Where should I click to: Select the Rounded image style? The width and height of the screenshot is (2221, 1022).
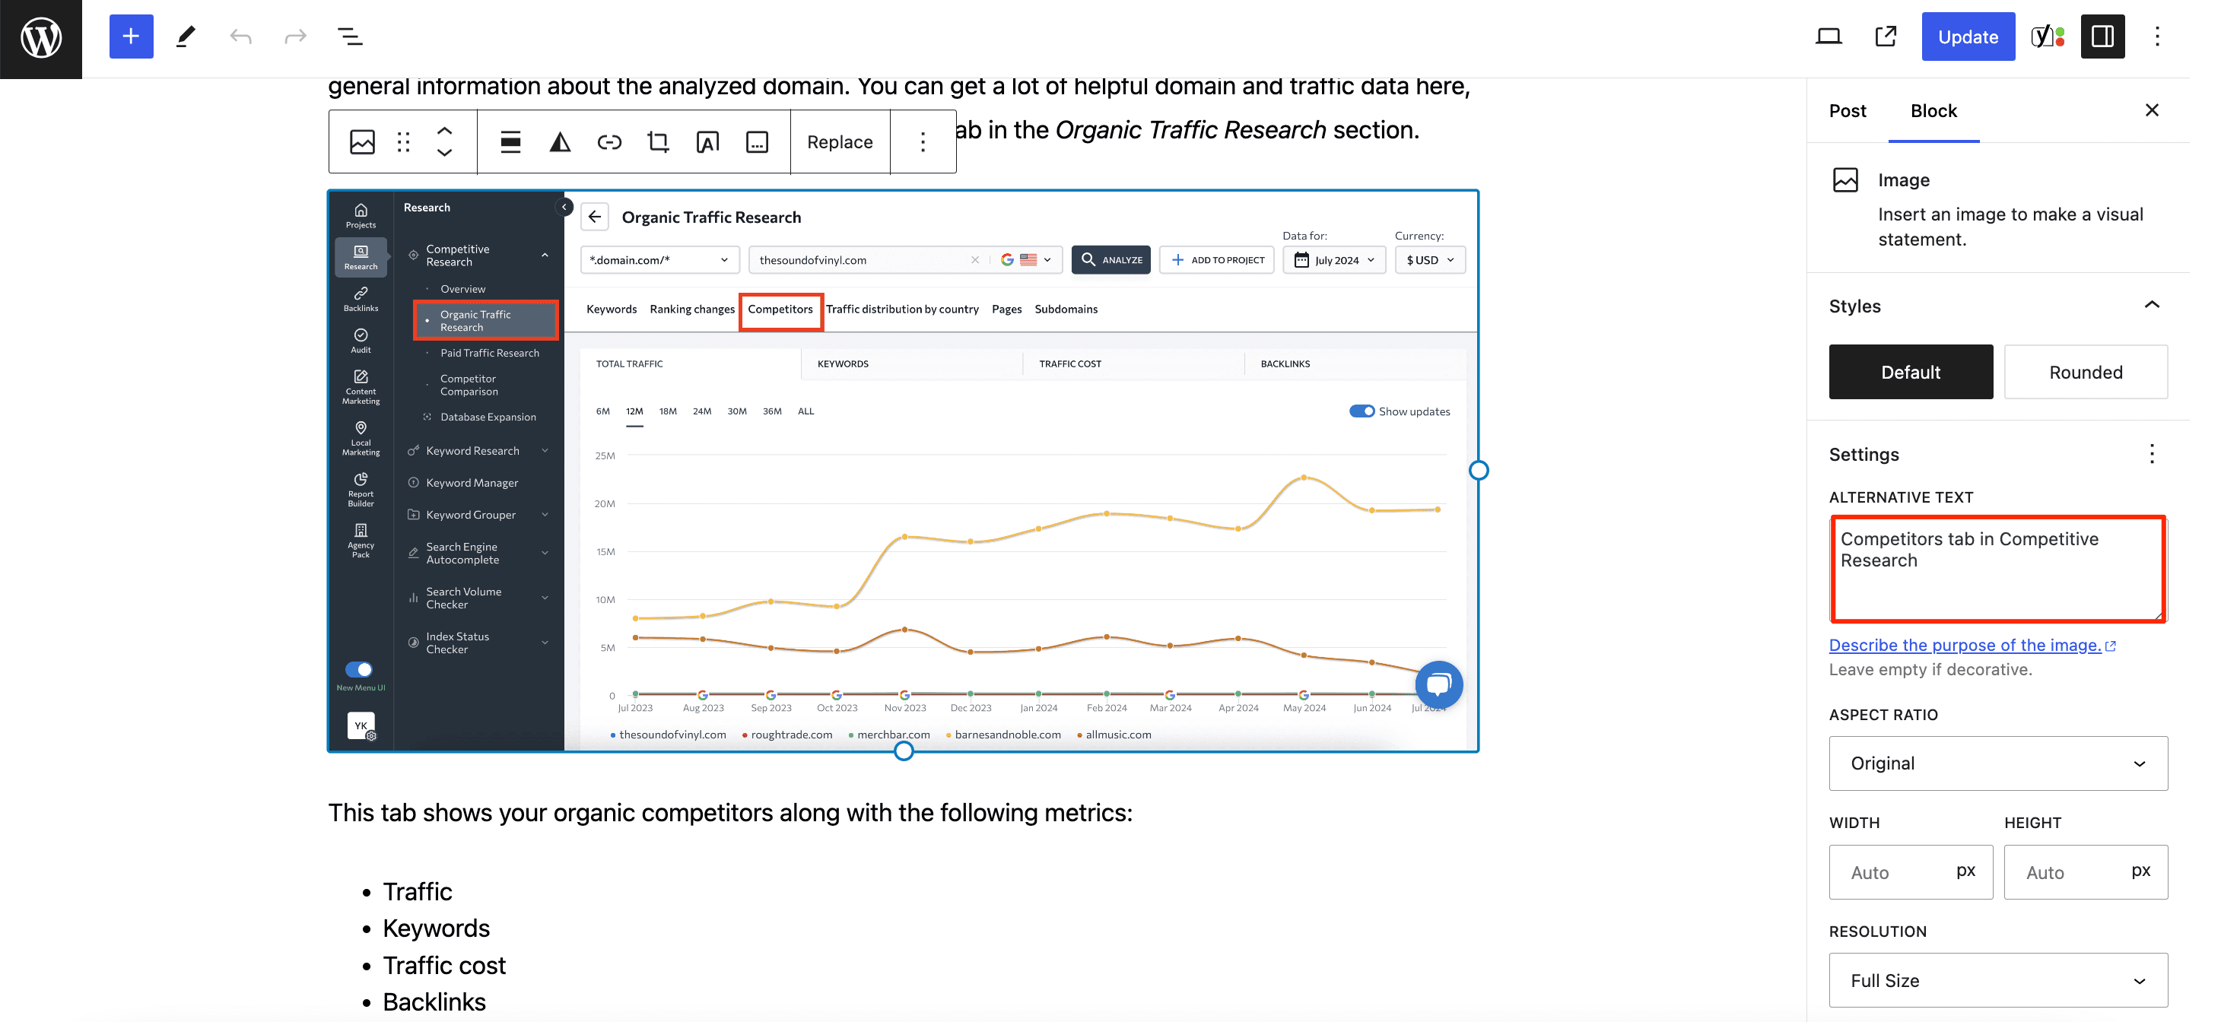2085,373
